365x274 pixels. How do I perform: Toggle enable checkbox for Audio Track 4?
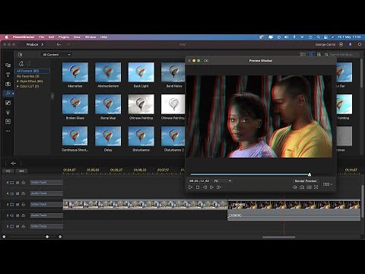[x=17, y=193]
